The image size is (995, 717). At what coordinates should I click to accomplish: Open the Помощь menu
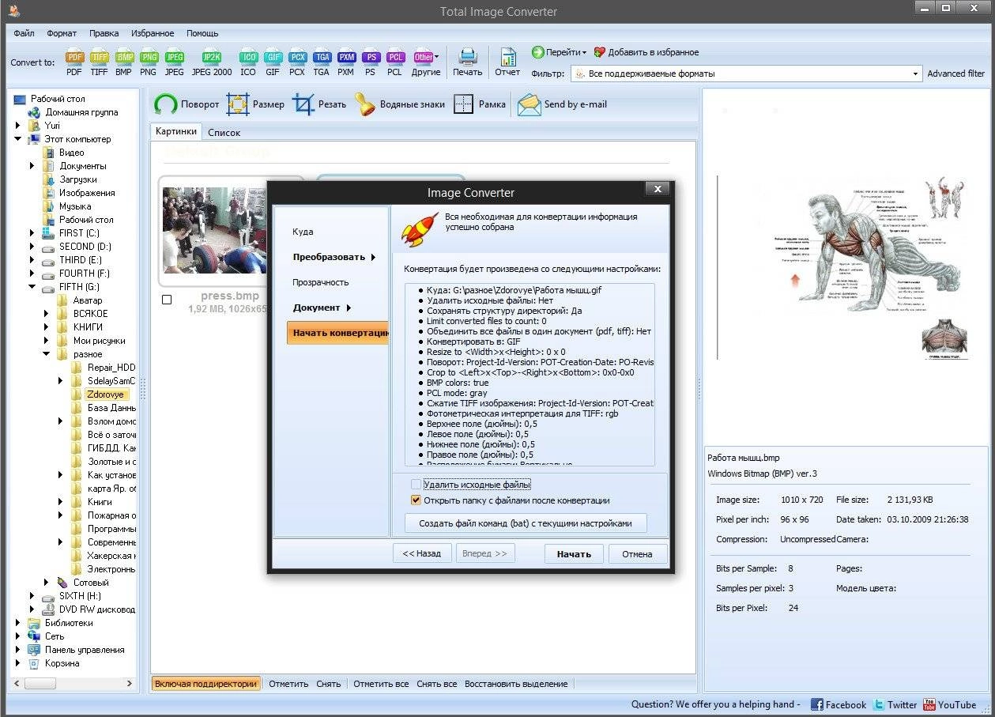[x=202, y=33]
